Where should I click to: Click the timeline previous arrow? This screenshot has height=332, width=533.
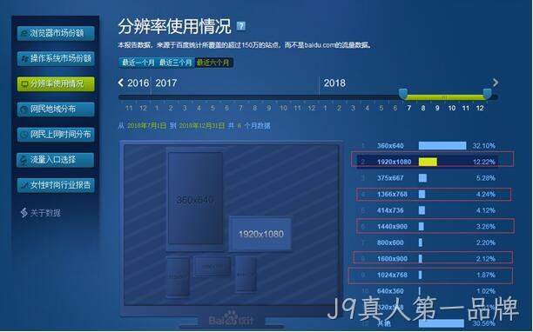pyautogui.click(x=121, y=83)
